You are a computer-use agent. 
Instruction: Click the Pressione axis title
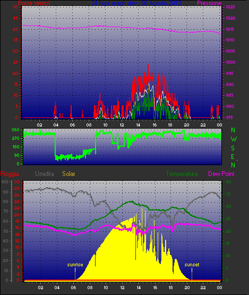click(209, 3)
